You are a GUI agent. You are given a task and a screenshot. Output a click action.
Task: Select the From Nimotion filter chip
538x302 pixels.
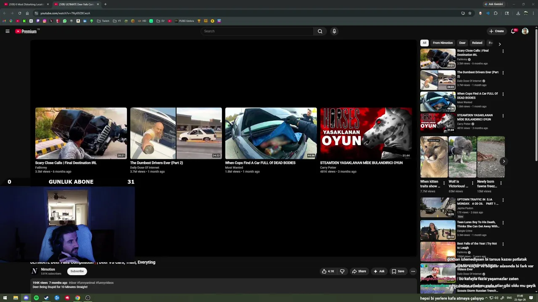[x=443, y=43]
